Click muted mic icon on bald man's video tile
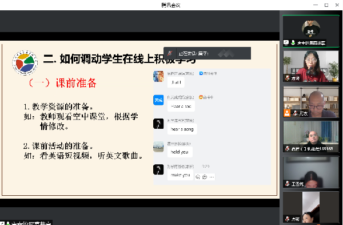The image size is (343, 225). pyautogui.click(x=295, y=113)
